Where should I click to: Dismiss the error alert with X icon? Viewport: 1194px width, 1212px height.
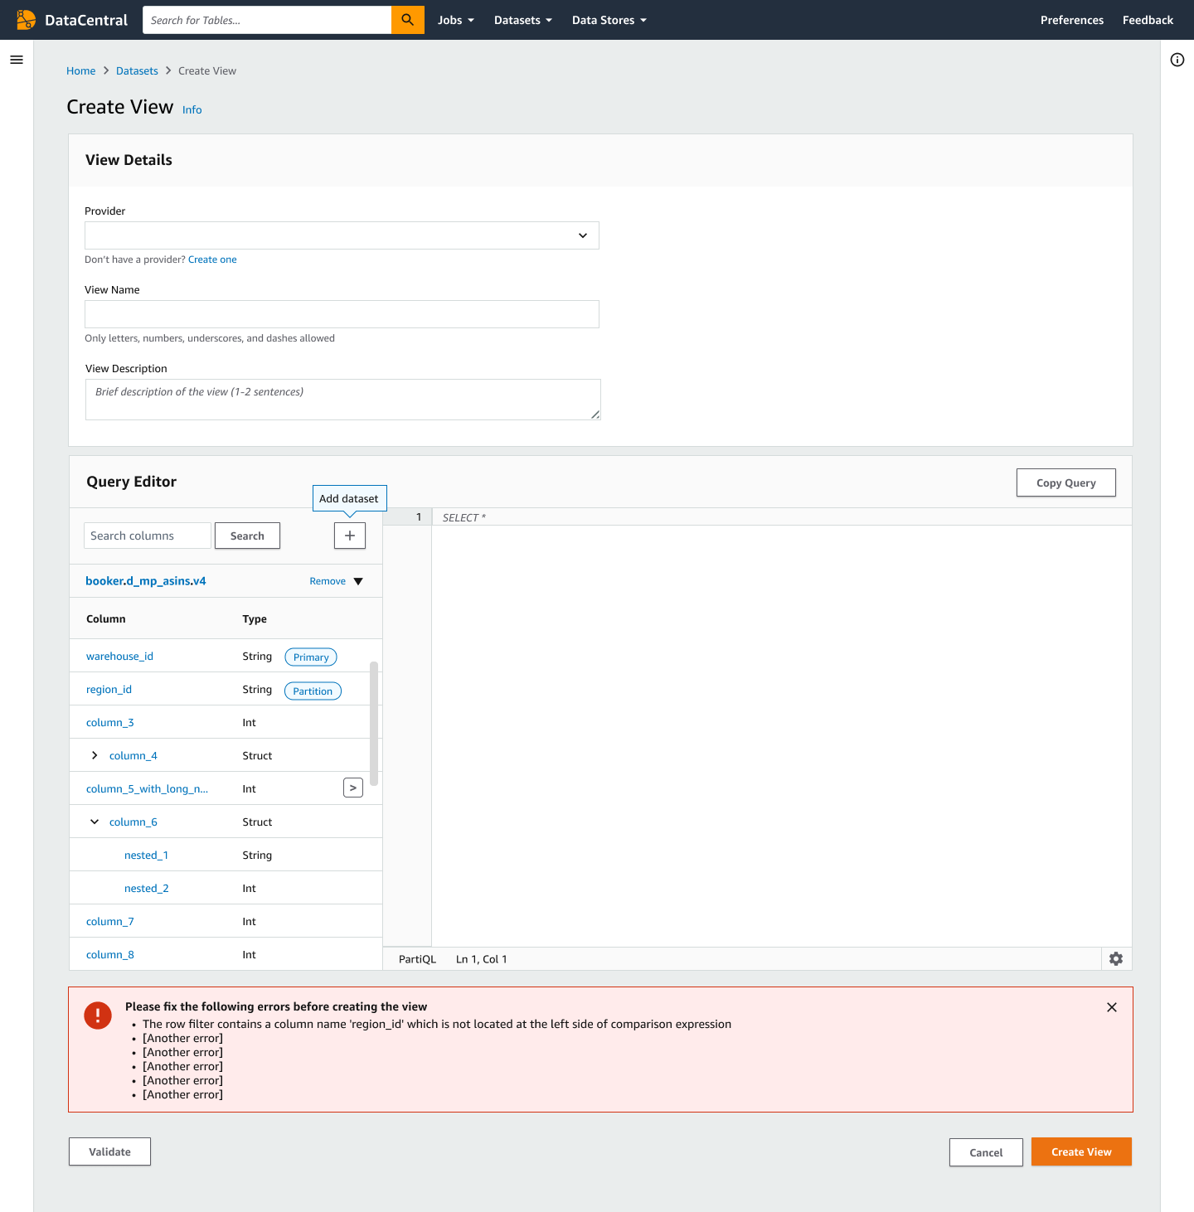pos(1112,1007)
